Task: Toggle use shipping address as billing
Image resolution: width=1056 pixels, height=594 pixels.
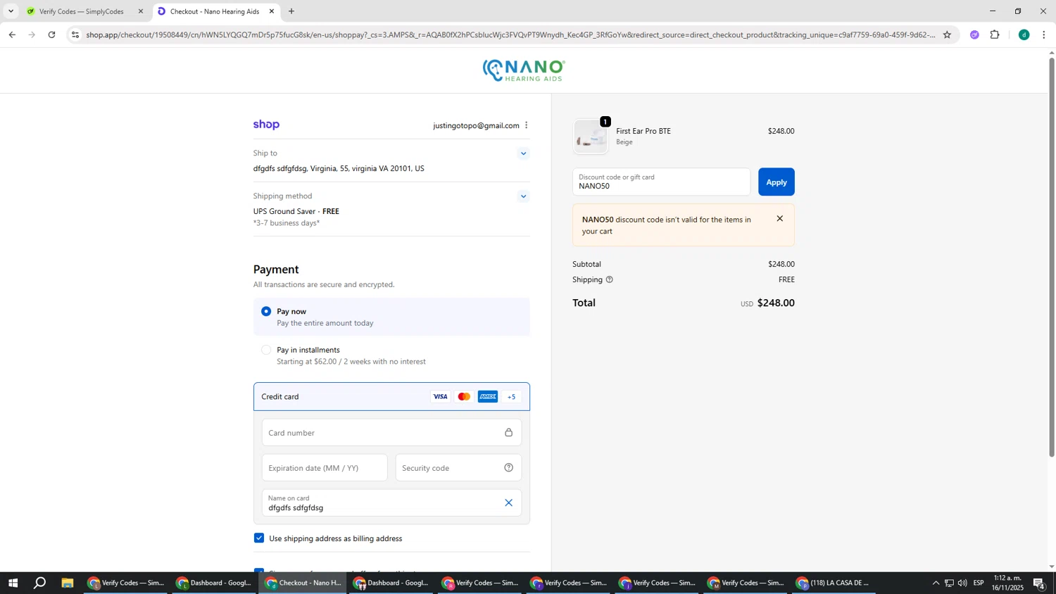Action: (x=259, y=538)
